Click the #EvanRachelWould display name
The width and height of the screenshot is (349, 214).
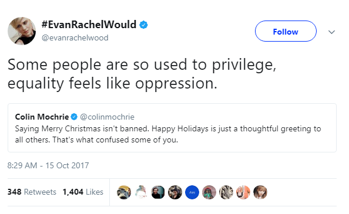point(89,25)
